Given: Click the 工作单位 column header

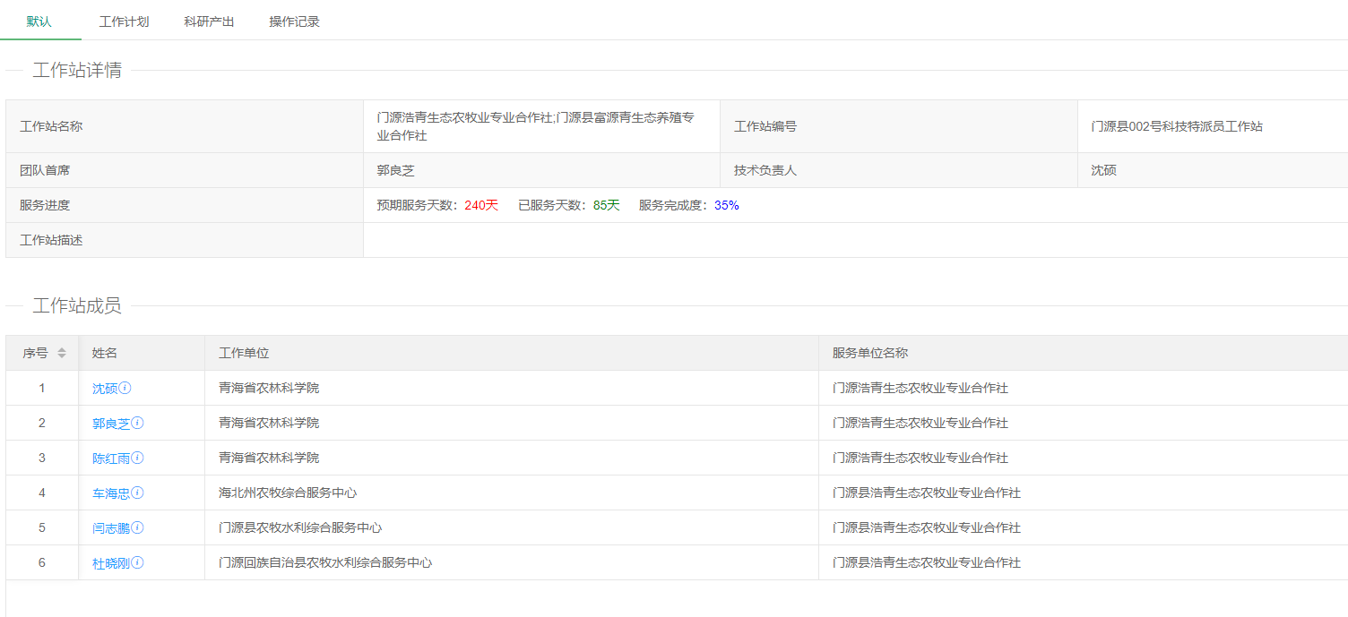Looking at the screenshot, I should pyautogui.click(x=512, y=353).
